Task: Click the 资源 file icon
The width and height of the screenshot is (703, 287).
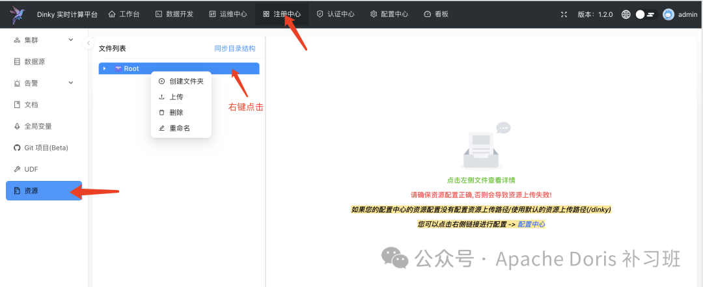Action: tap(17, 191)
